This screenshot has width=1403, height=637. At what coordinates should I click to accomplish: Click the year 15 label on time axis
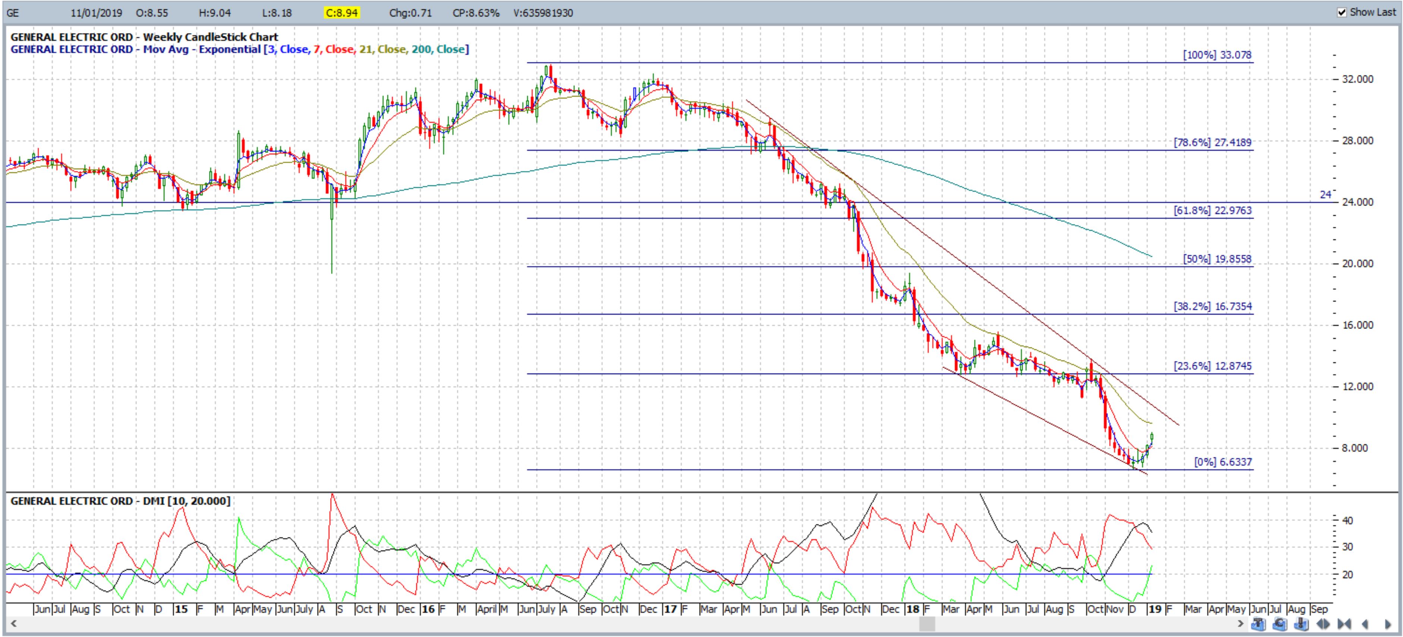coord(182,609)
